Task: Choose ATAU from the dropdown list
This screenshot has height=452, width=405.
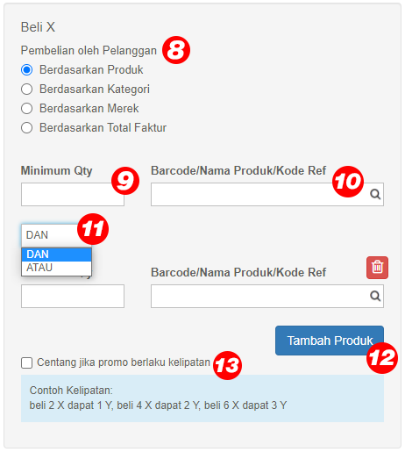Action: click(x=56, y=268)
